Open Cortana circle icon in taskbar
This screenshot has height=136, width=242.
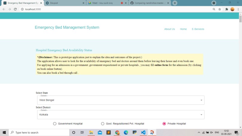click(x=74, y=132)
